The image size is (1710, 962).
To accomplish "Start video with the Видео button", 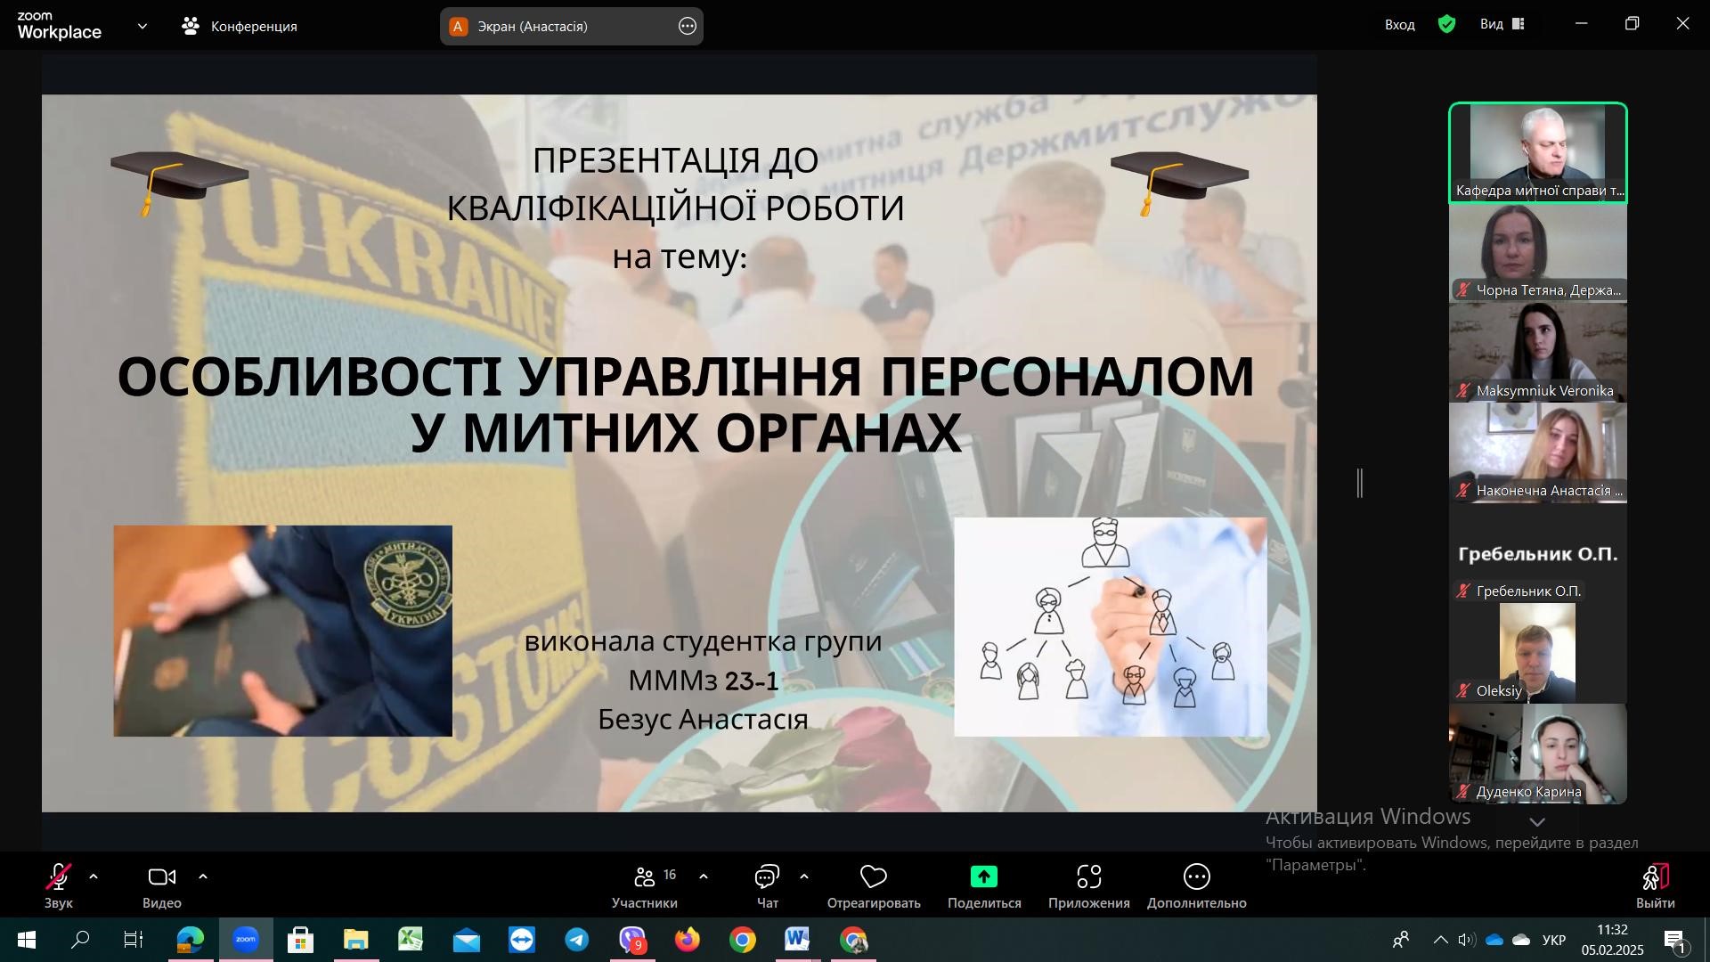I will coord(161,886).
